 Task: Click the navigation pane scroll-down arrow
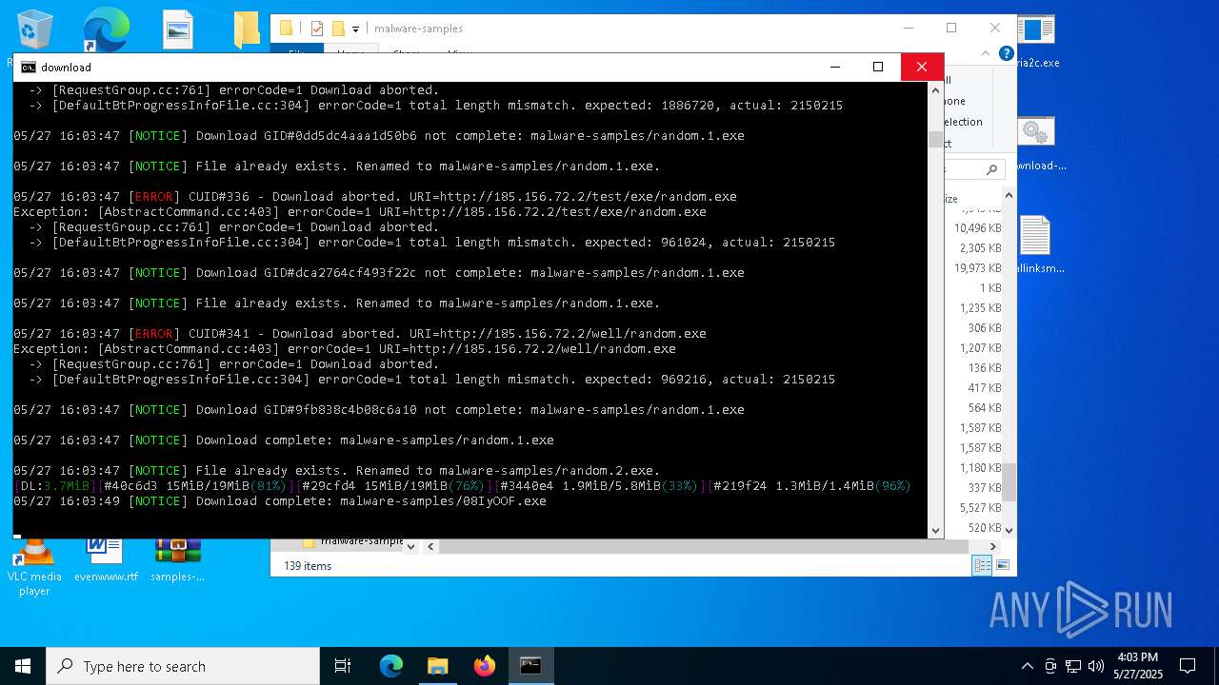[410, 546]
